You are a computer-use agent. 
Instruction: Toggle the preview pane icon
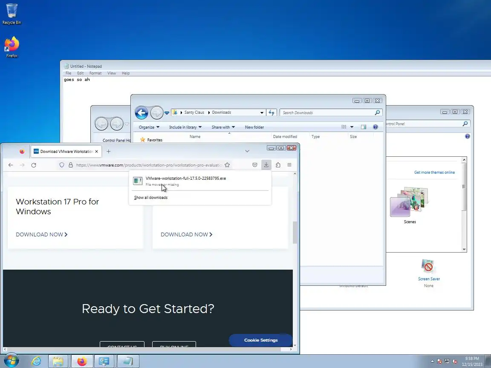363,127
